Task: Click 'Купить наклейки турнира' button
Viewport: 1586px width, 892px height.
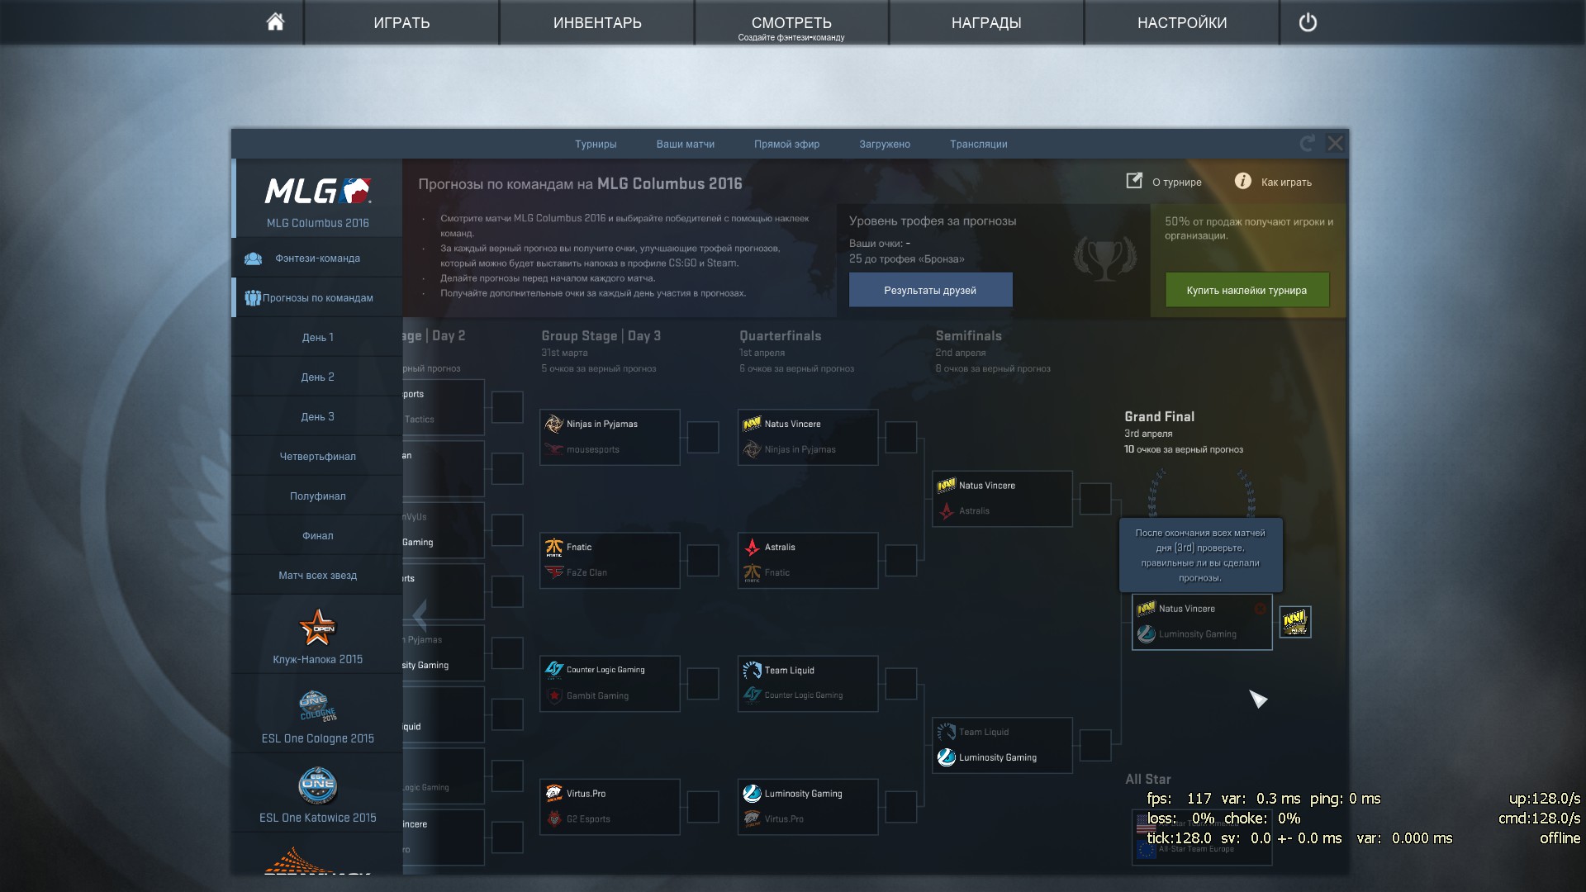Action: coord(1246,290)
